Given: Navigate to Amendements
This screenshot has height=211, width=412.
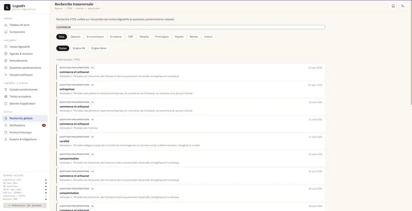Looking at the screenshot, I should click(25, 61).
